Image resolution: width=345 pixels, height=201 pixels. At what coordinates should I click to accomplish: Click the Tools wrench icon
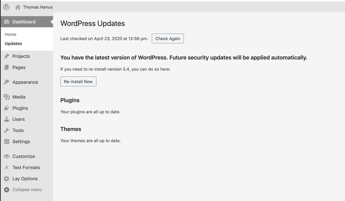(6, 131)
